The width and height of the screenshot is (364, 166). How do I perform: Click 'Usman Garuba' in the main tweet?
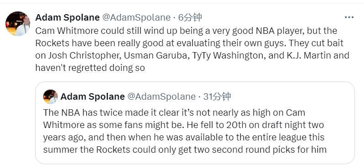[x=156, y=55]
